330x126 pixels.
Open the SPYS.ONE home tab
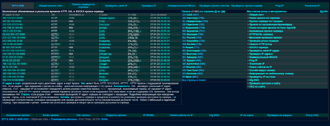[x=18, y=6]
